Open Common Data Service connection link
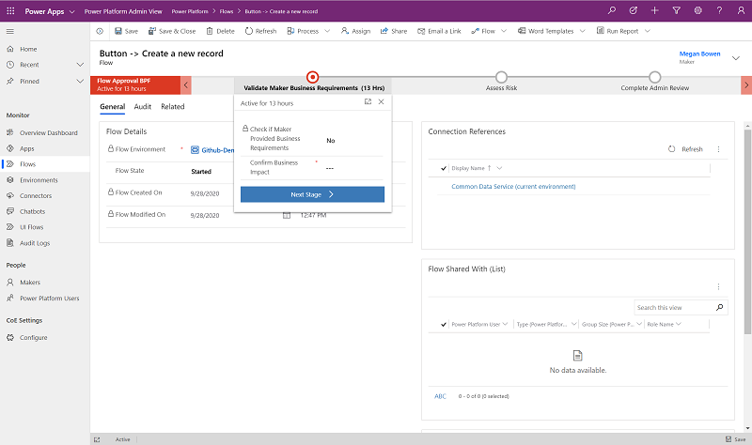The width and height of the screenshot is (752, 445). (513, 186)
